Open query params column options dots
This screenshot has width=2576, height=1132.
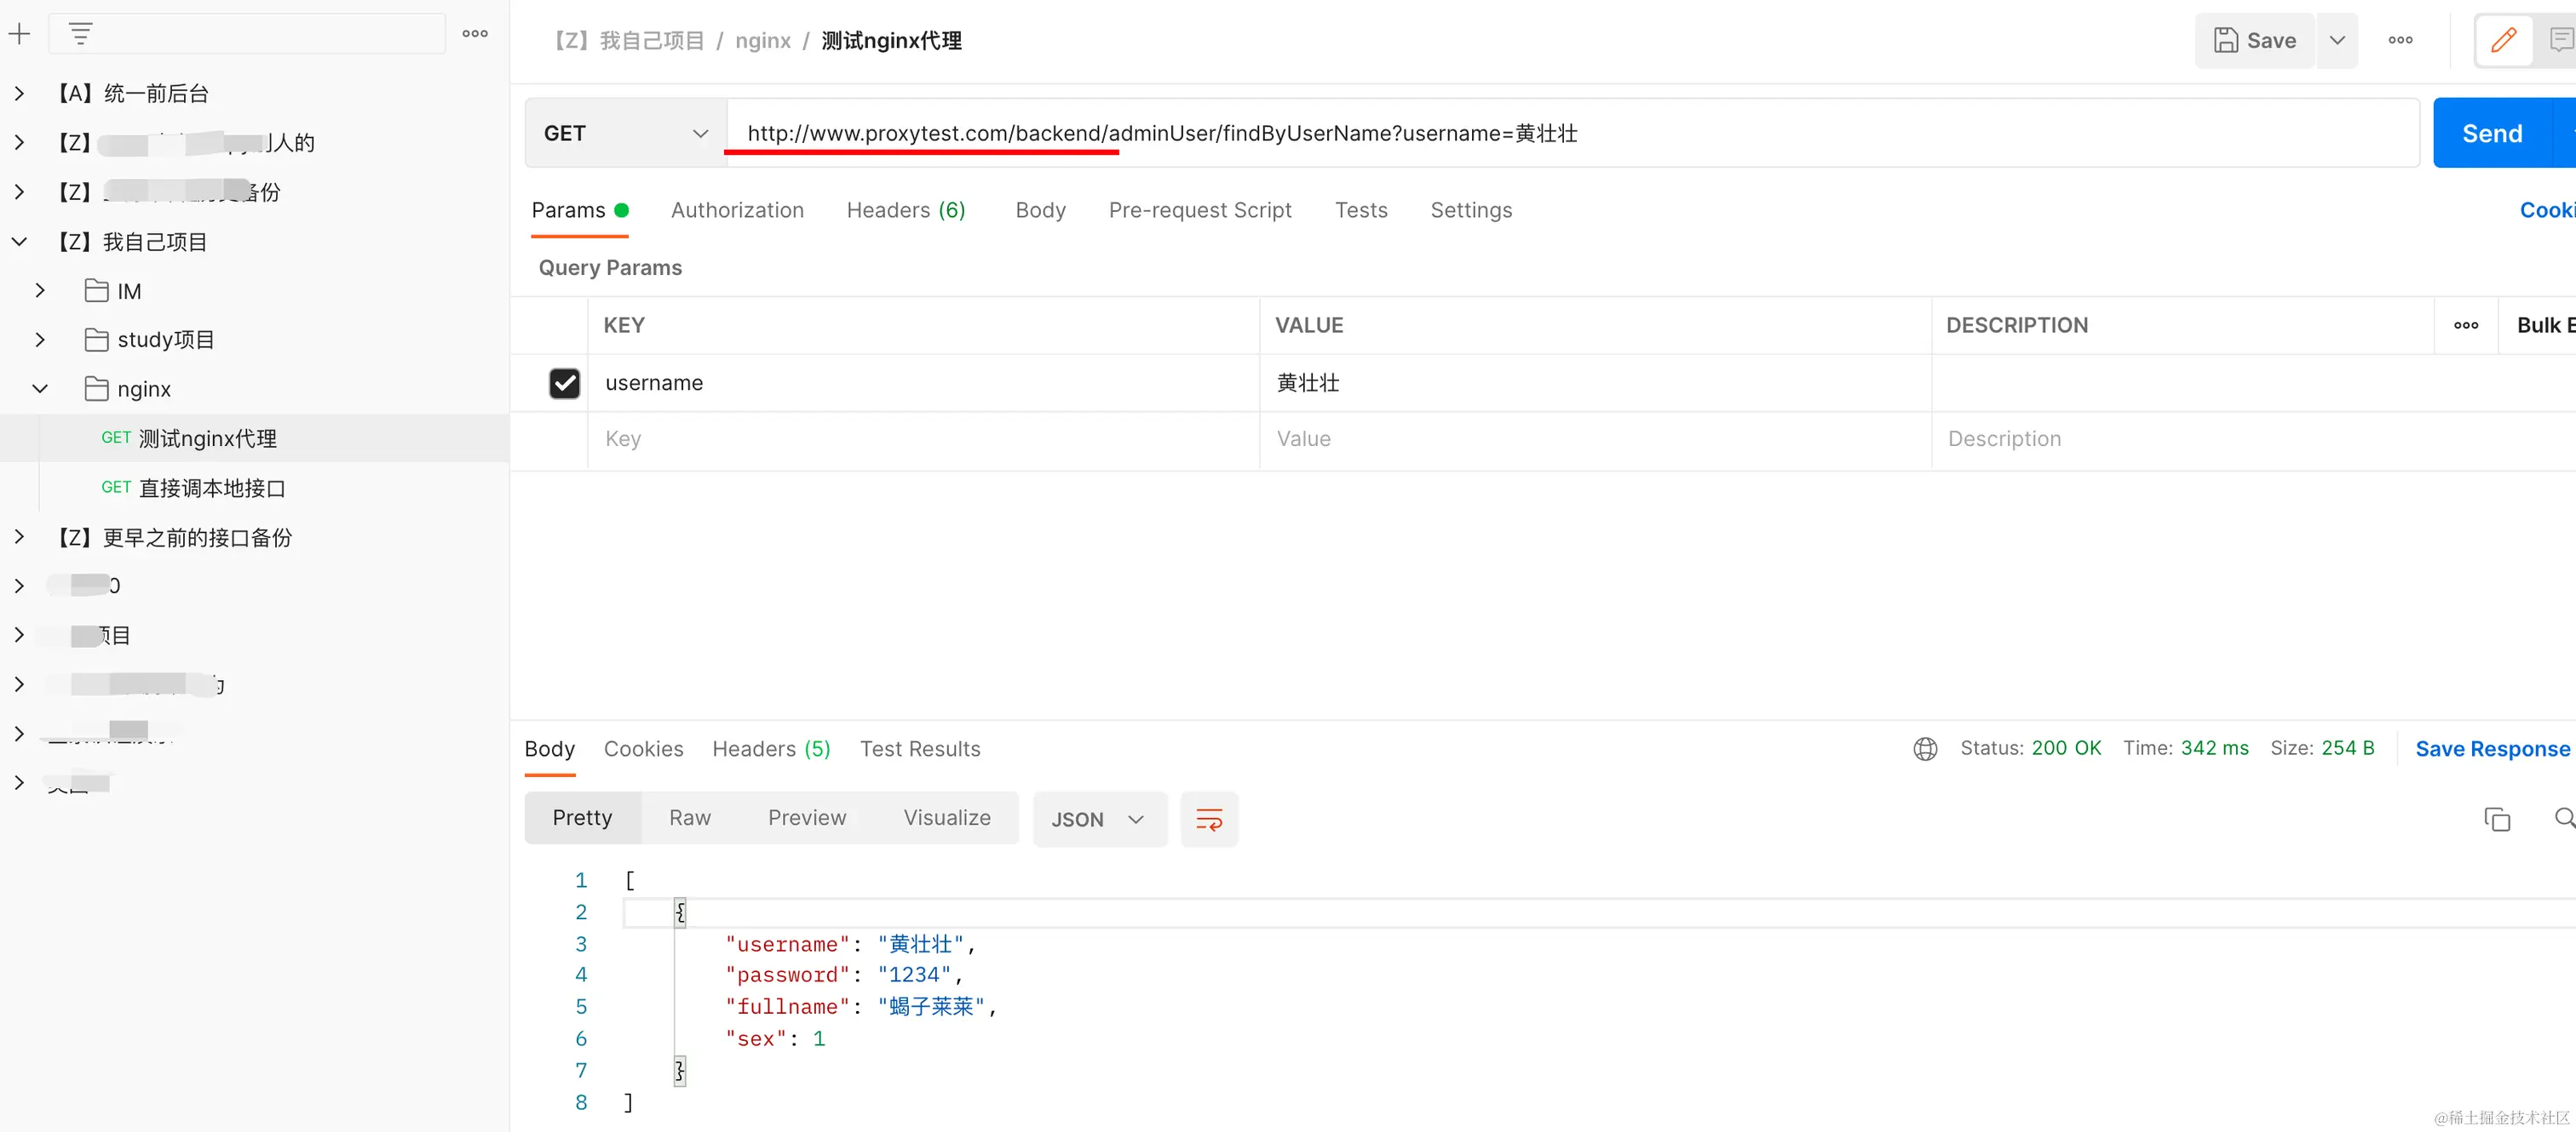click(2466, 325)
